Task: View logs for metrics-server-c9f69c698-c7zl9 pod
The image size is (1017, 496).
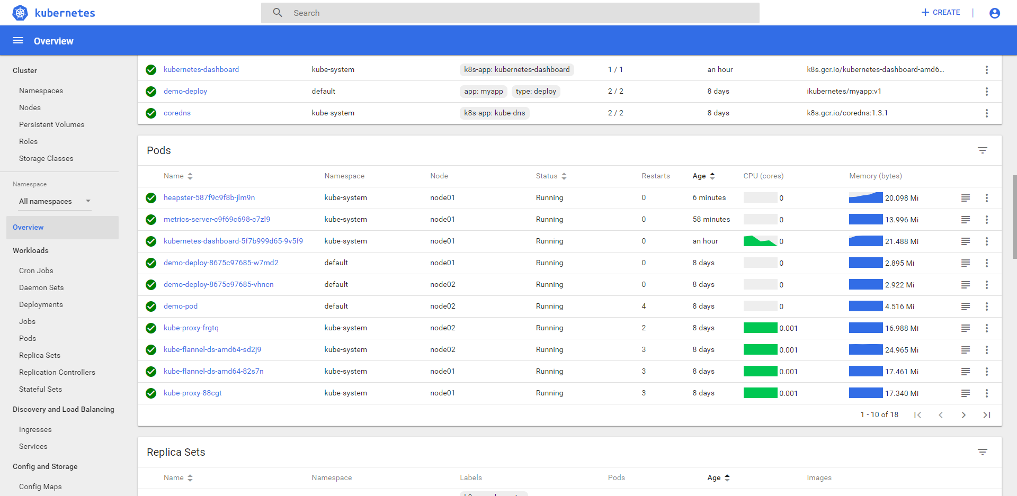Action: pos(966,220)
